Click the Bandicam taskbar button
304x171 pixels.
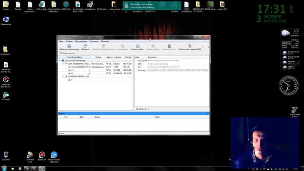click(35, 169)
